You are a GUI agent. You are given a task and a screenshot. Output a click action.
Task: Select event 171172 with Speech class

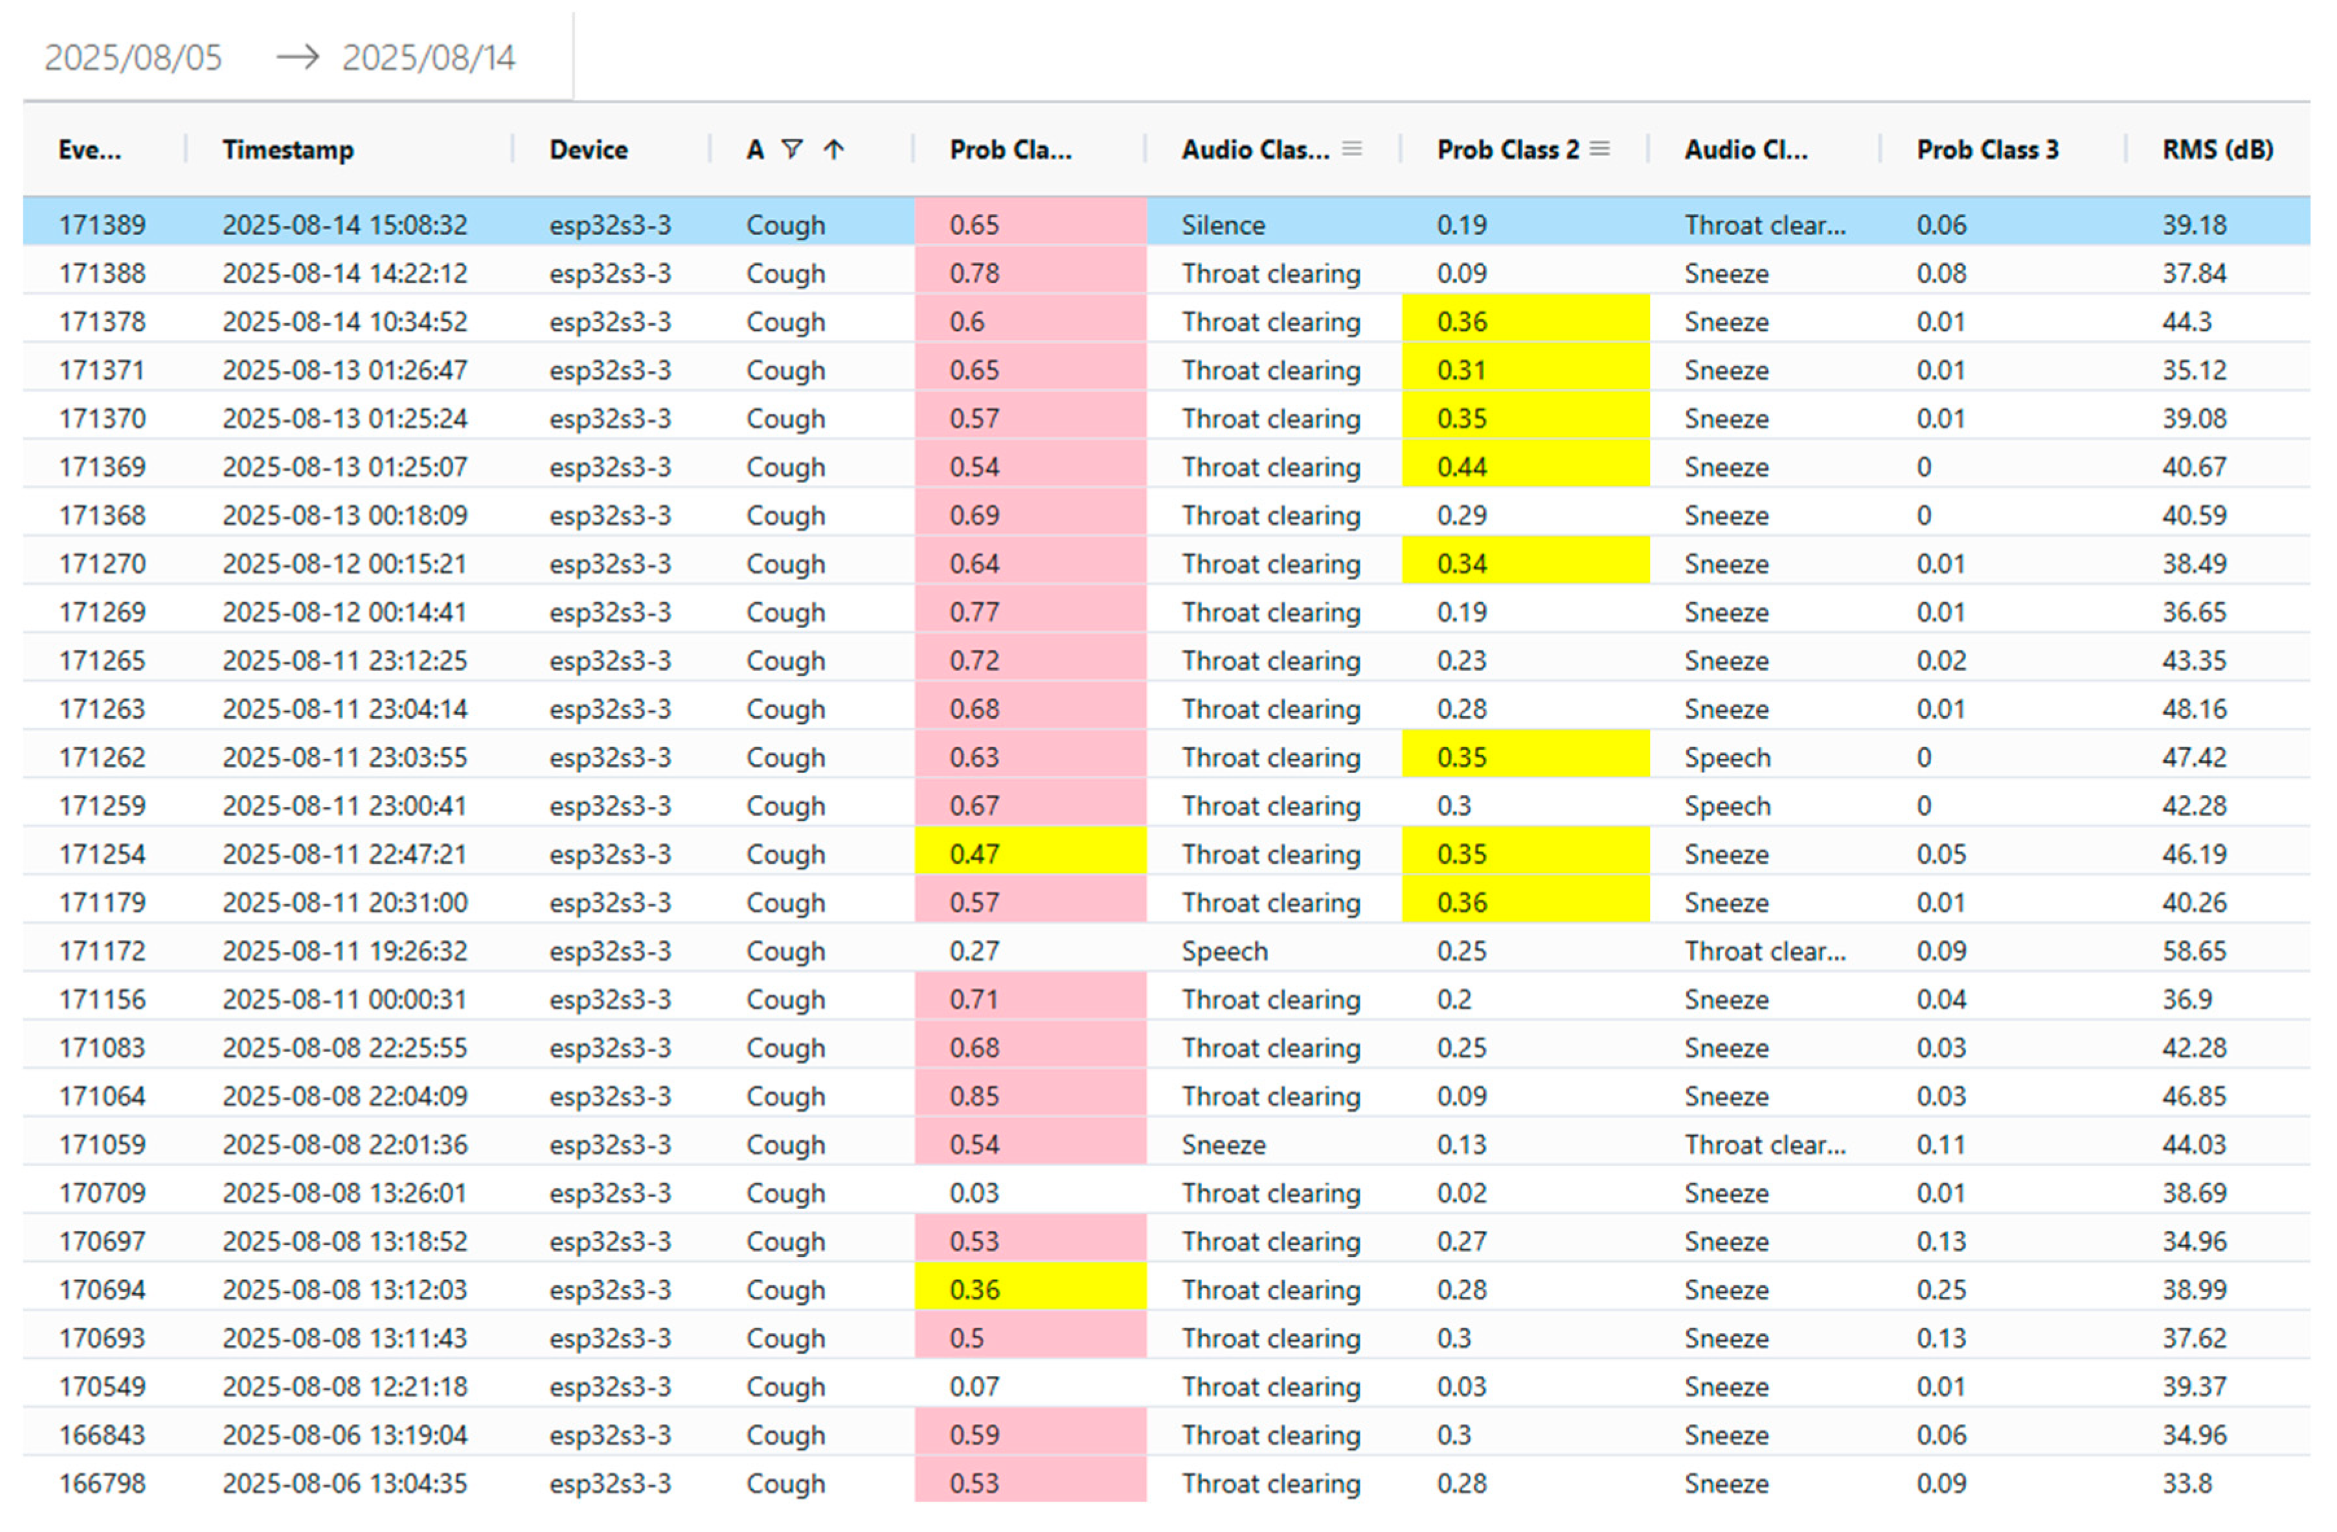(102, 951)
